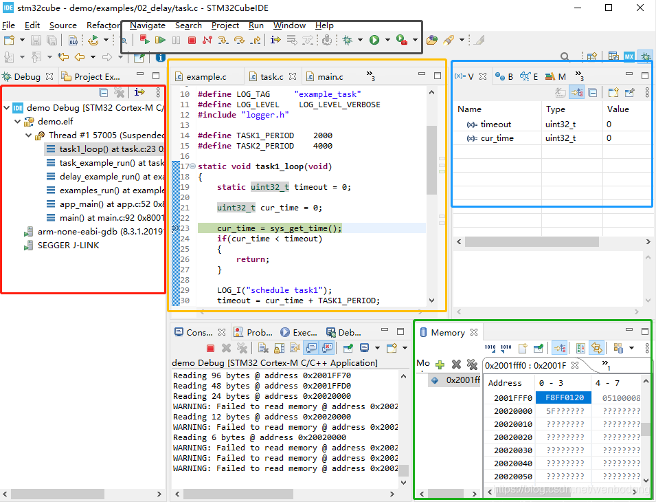Image resolution: width=656 pixels, height=502 pixels.
Task: Click the Debug bug icon in the toolbar
Action: coord(348,40)
